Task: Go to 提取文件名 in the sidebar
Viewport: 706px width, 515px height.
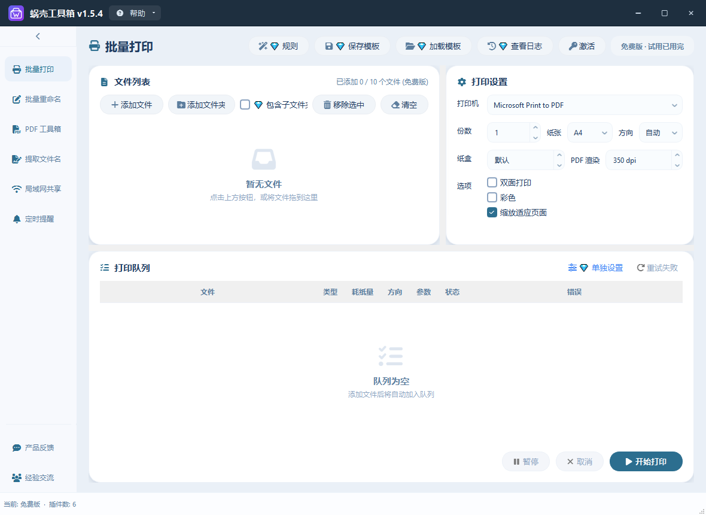Action: 38,159
